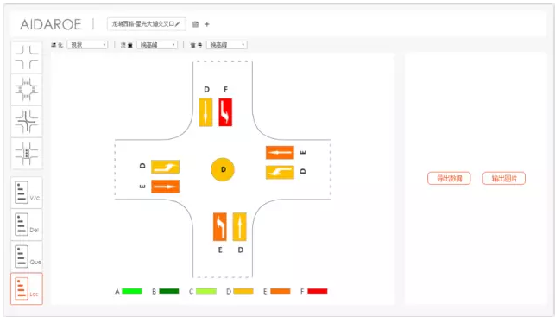Click the left red-outlined export data button
Screen dimensions: 555x317
(x=449, y=178)
